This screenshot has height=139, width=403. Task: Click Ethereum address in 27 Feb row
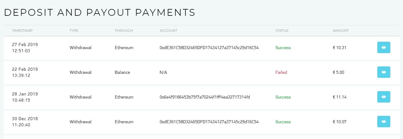click(x=209, y=48)
